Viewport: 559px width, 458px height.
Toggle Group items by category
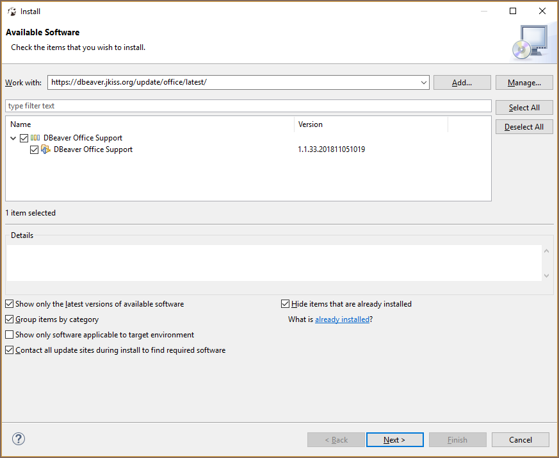10,319
